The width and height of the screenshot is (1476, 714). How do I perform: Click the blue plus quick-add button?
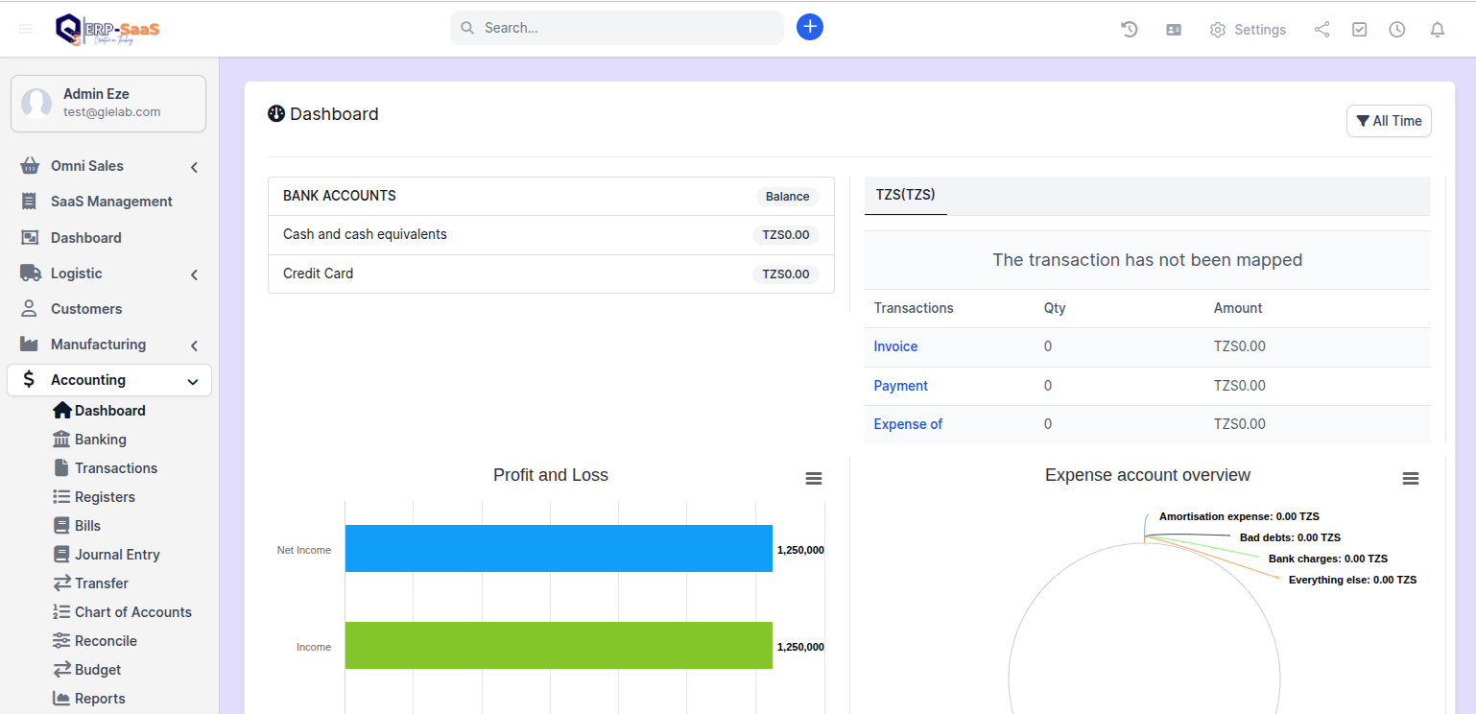(809, 27)
